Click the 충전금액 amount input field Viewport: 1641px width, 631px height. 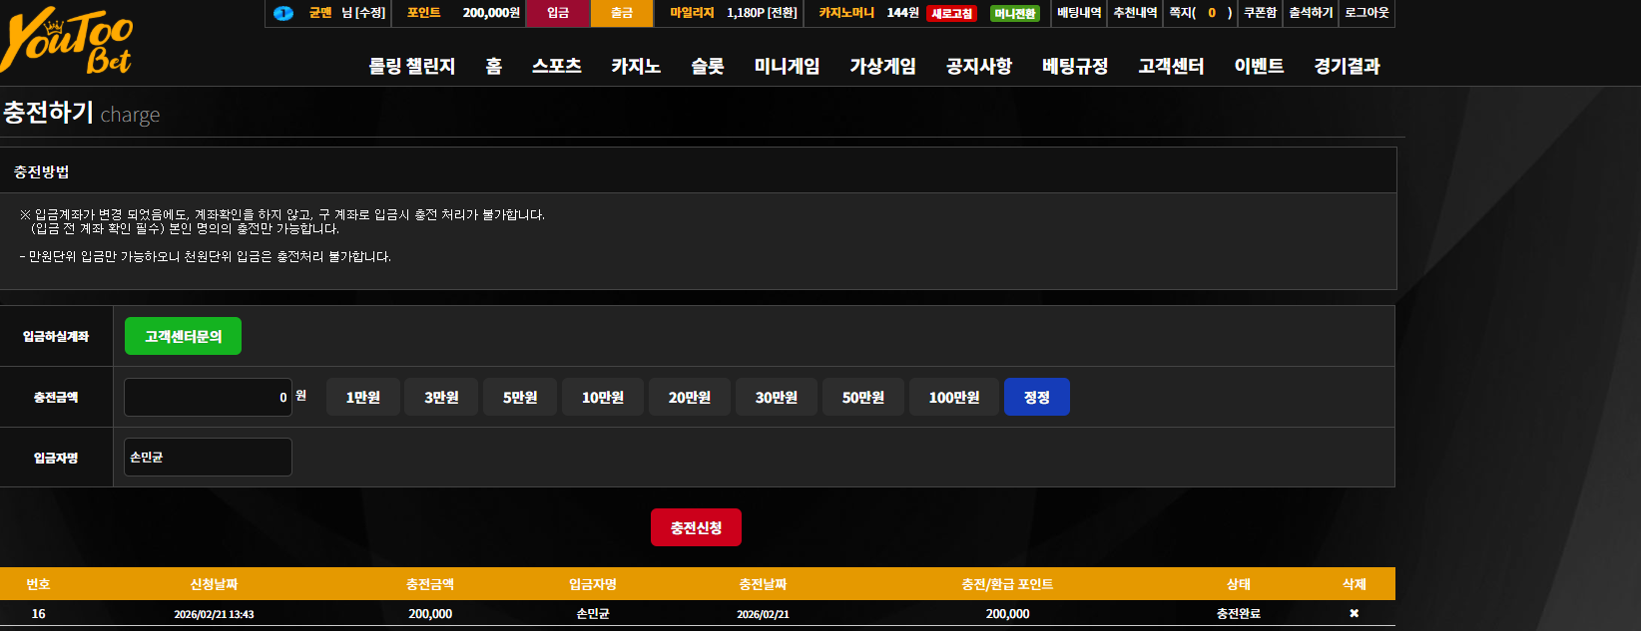point(208,397)
